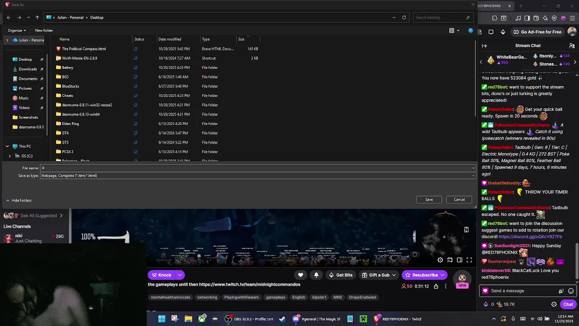Open Windows Start menu
Image resolution: width=579 pixels, height=326 pixels.
tap(161, 319)
